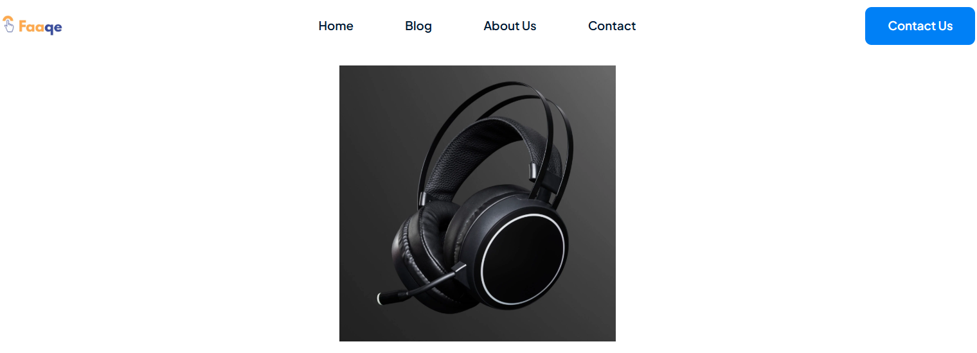Screen dimensions: 977x353
Task: Go to the Blog page
Action: pyautogui.click(x=418, y=26)
